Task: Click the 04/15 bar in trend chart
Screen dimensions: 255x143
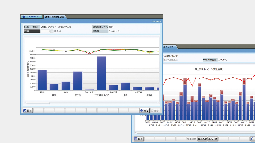Action: click(200, 102)
